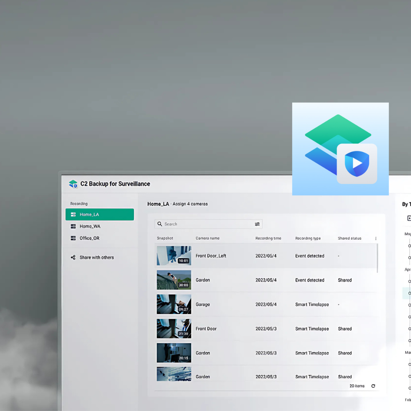Click the highlighted timeline marker on the right
The image size is (411, 411).
(x=409, y=293)
